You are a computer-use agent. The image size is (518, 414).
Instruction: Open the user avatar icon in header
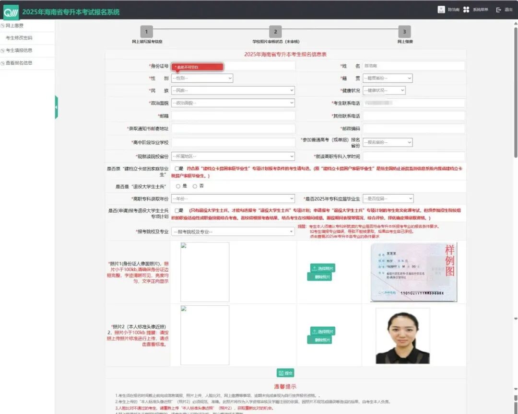tap(441, 10)
